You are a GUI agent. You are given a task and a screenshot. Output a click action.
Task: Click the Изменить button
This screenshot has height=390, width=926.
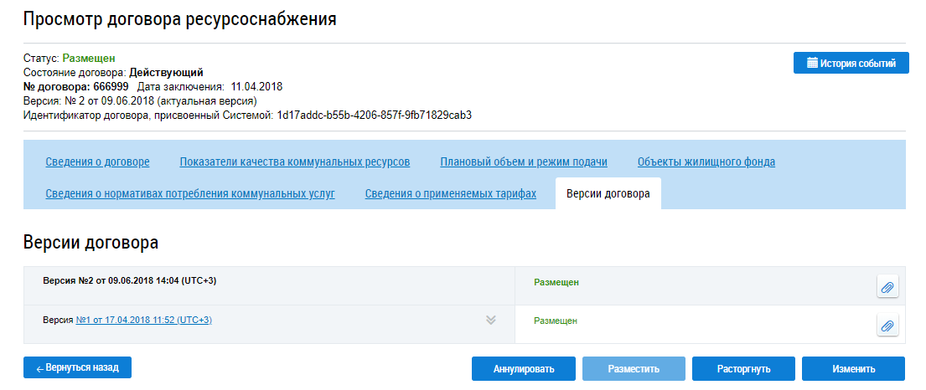click(853, 368)
